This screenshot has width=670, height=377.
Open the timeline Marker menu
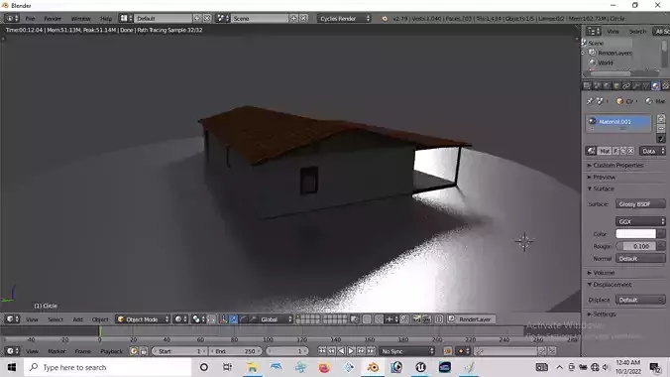point(56,351)
